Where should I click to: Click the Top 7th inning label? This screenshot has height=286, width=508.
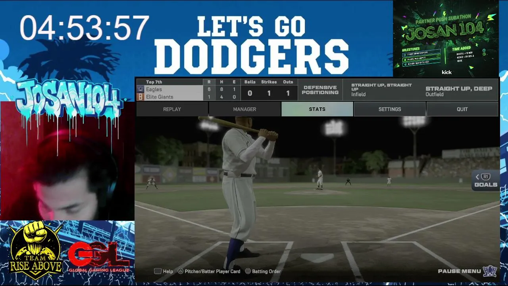pos(154,82)
